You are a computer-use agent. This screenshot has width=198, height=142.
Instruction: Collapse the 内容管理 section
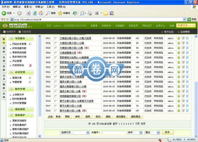[12, 72]
